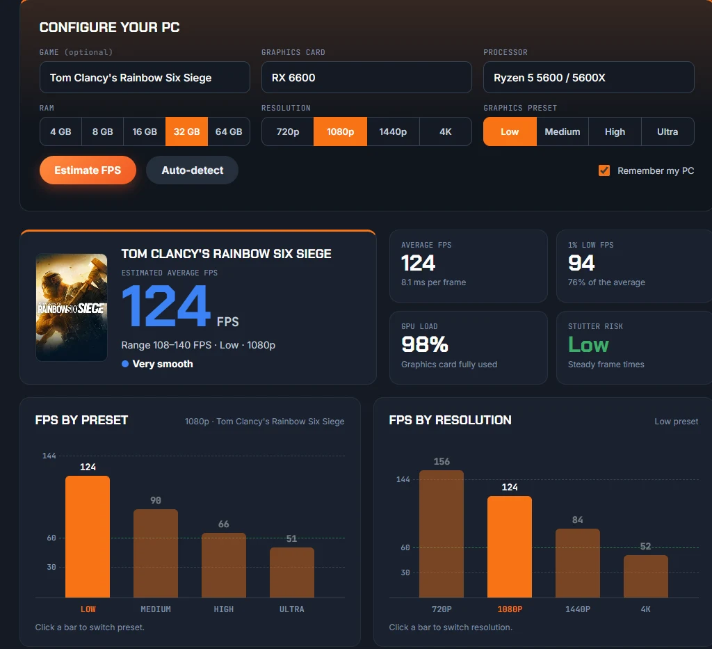Set graphics preset to High
712x649 pixels.
[x=615, y=131]
